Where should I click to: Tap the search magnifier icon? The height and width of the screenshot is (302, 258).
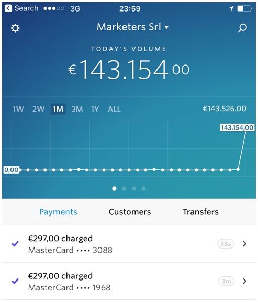click(242, 28)
